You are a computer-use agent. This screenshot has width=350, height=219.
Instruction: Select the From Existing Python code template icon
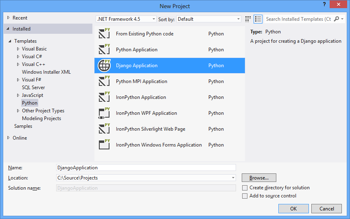point(104,34)
